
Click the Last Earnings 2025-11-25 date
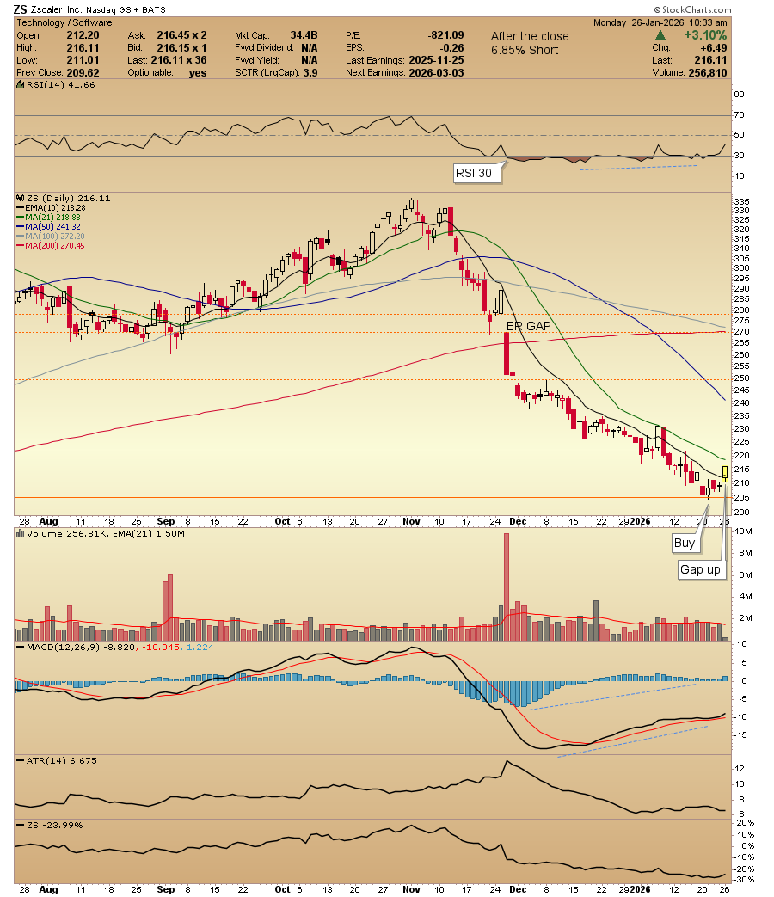coord(436,60)
